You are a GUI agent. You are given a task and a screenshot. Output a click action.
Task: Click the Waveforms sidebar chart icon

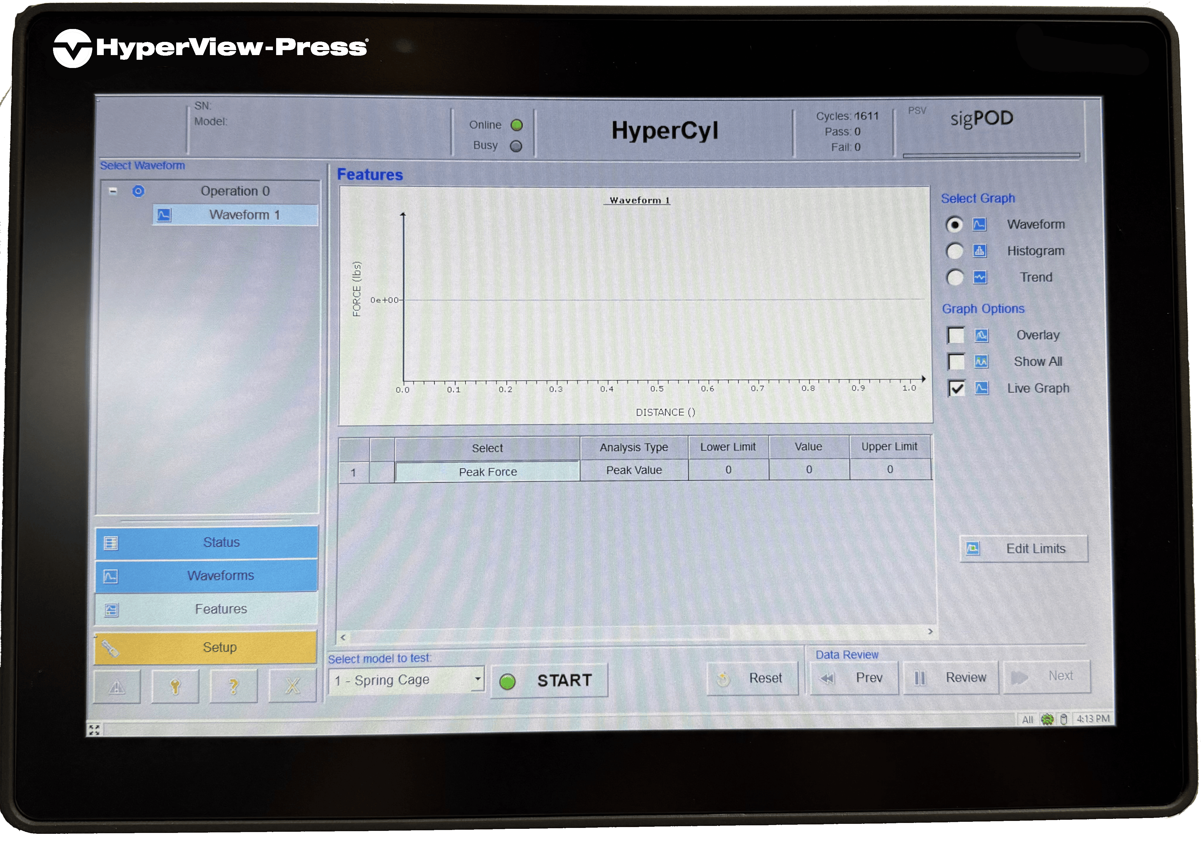coord(111,577)
